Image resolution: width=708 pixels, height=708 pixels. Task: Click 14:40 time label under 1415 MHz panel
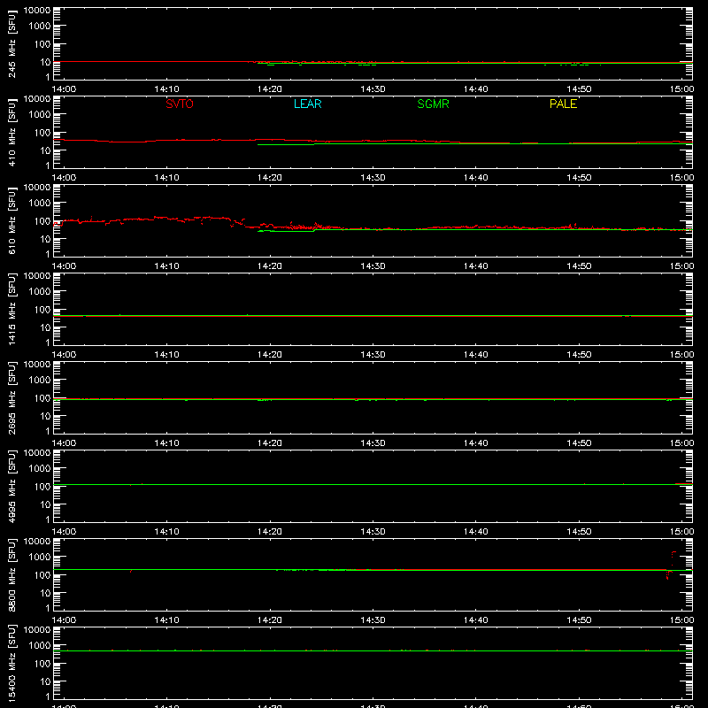(475, 355)
